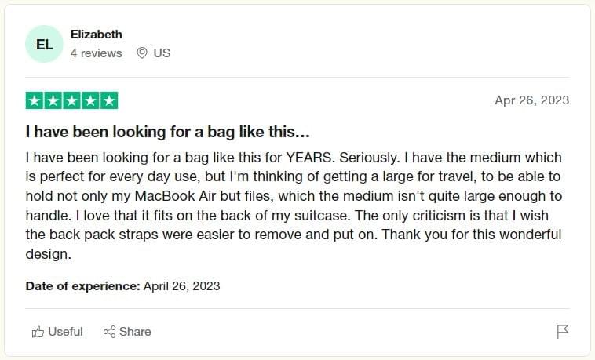Click the second green rating star
Screen dimensions: 595x360
(53, 100)
